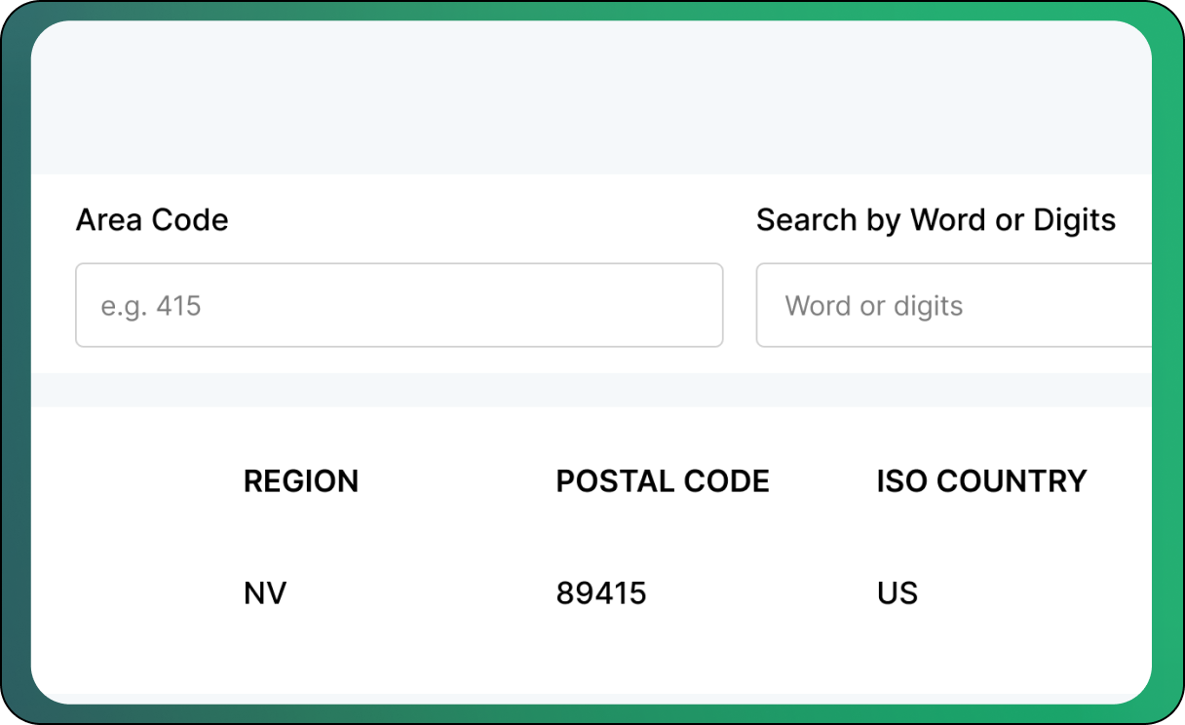This screenshot has height=725, width=1185.
Task: Click blank space between REGION and POSTAL CODE headers
Action: 456,481
